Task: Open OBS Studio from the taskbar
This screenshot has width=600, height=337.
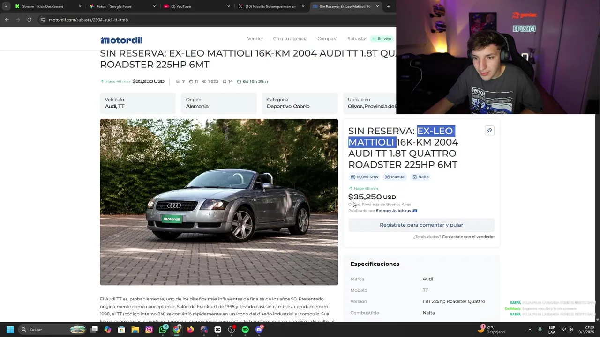Action: (x=232, y=330)
